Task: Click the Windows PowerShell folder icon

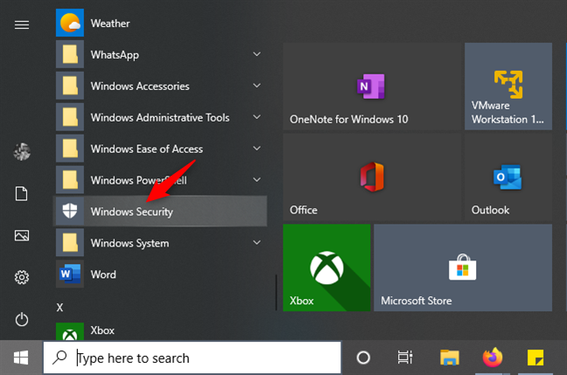Action: 70,180
